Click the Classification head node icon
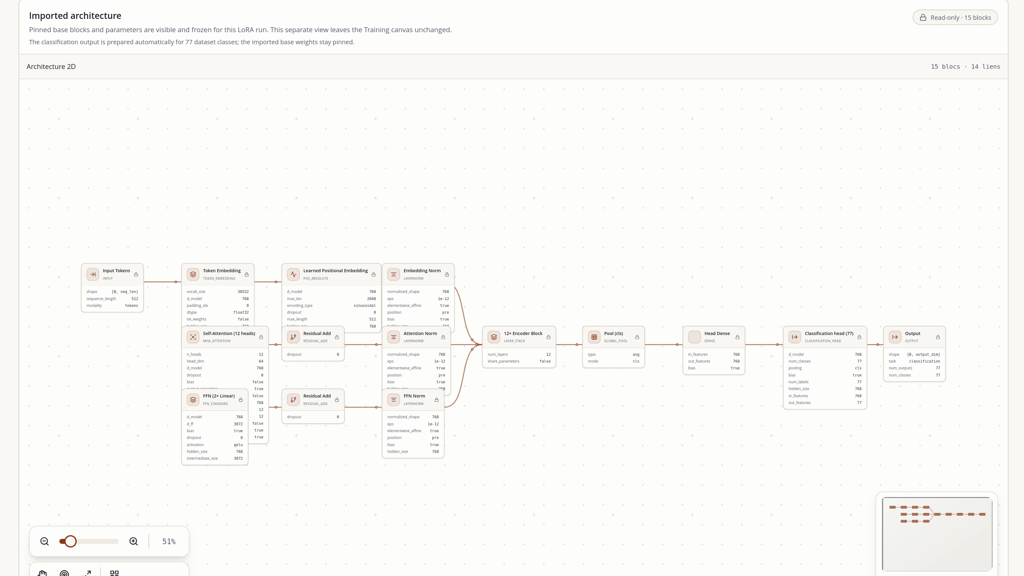 [795, 337]
